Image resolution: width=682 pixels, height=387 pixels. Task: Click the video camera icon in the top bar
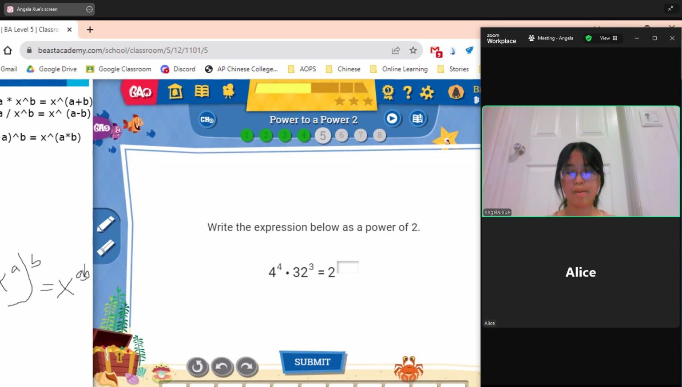[x=228, y=91]
